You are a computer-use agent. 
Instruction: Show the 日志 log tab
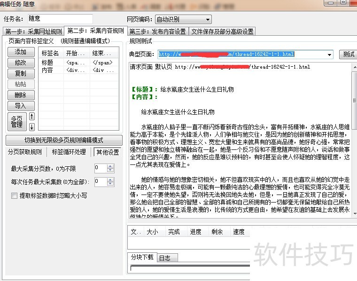click(x=164, y=258)
